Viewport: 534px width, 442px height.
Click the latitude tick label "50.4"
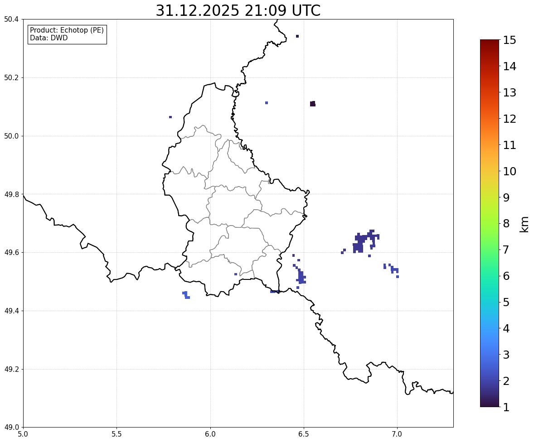11,19
